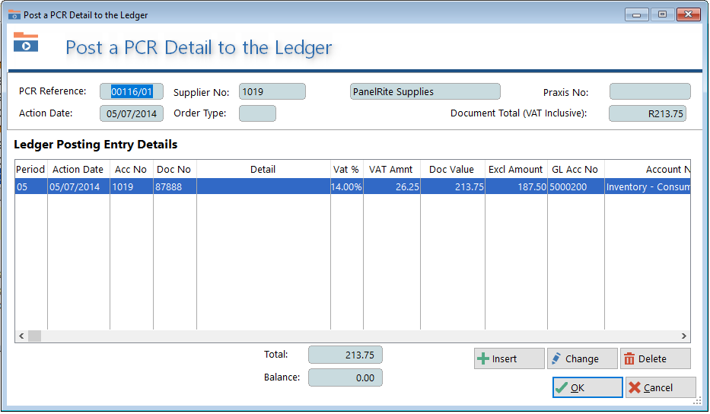
Task: Click the scroll left arrow of grid
Action: click(x=21, y=336)
